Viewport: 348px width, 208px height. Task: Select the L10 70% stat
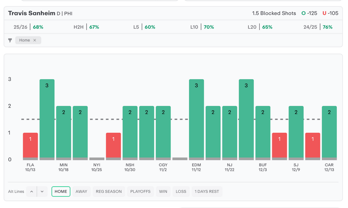202,27
